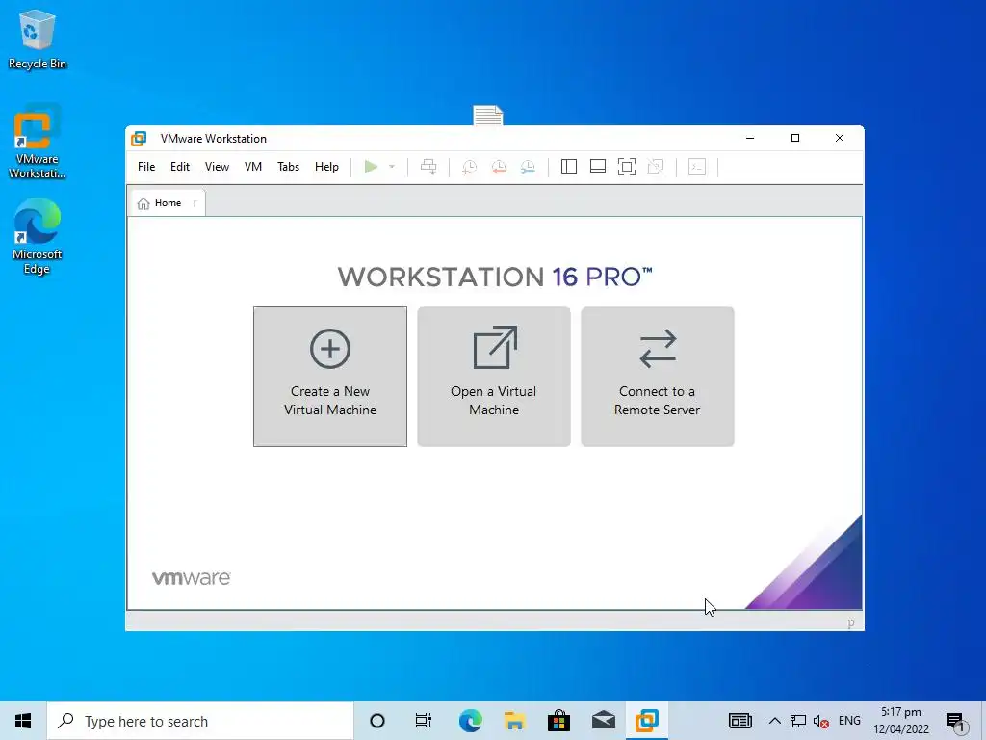This screenshot has height=740, width=986.
Task: Click the green Power On play icon
Action: [371, 167]
